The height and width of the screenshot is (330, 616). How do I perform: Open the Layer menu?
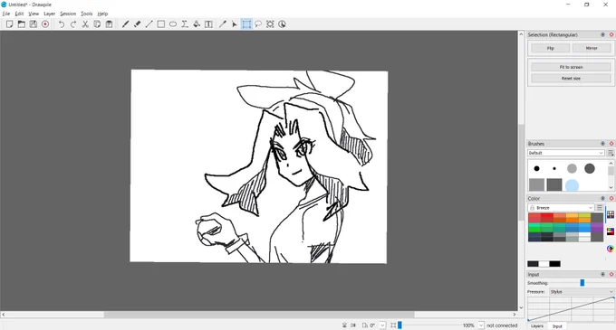(50, 14)
